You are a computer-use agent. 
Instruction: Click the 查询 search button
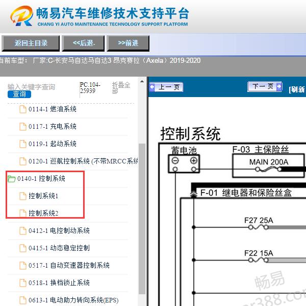point(19,94)
